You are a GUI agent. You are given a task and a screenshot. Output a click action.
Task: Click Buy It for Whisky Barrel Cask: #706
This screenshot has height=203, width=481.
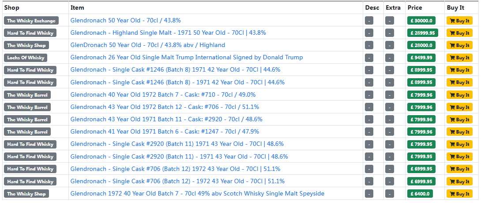[459, 107]
